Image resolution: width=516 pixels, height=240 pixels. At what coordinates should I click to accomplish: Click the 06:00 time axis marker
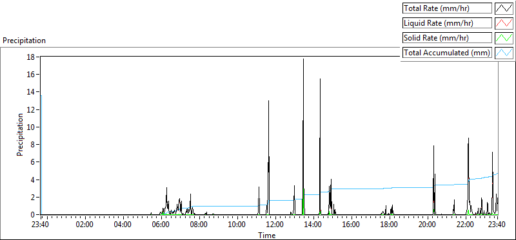pyautogui.click(x=161, y=225)
